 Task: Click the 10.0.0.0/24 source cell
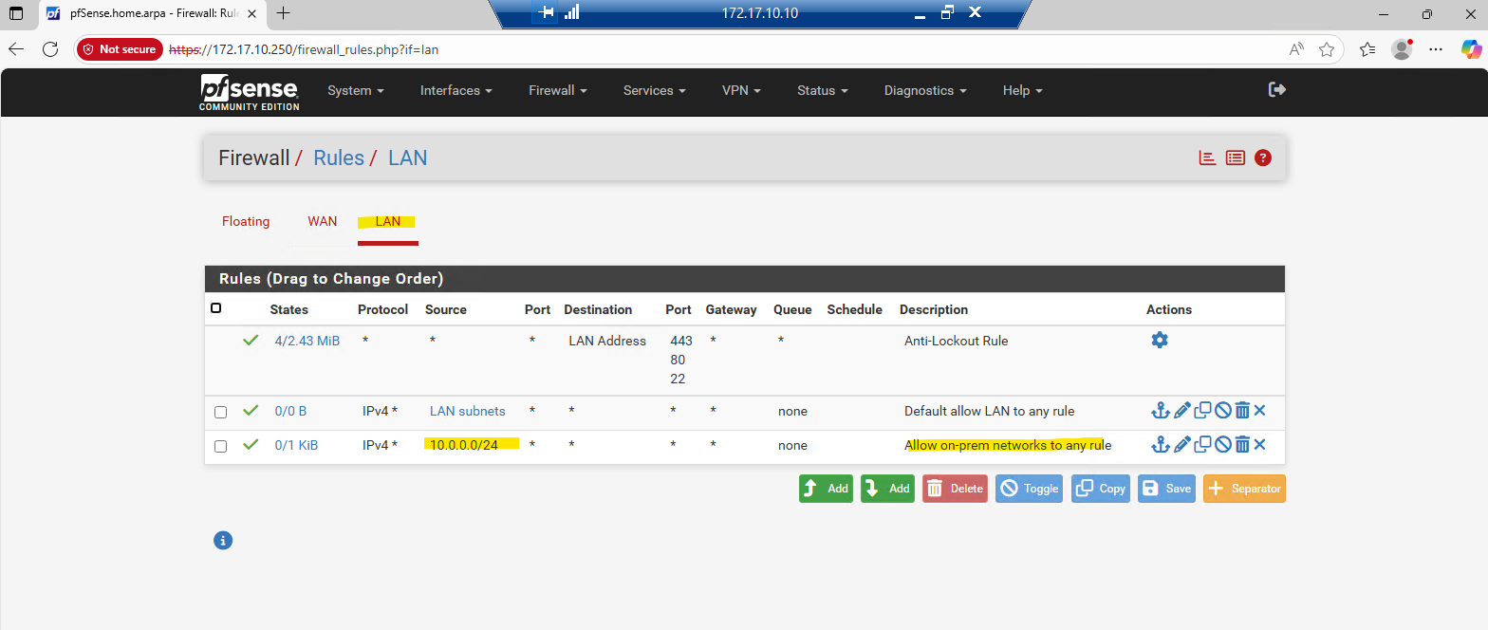click(464, 445)
